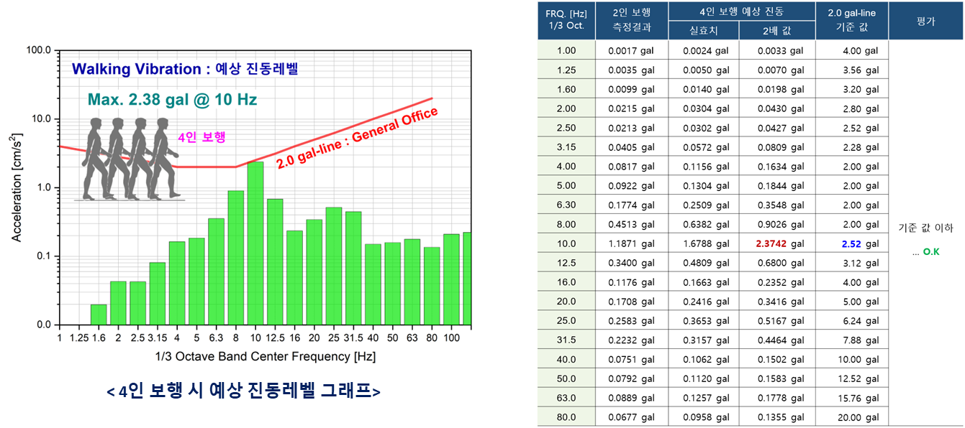Click the green 'O.K' evaluation text
This screenshot has height=428, width=965.
[x=930, y=252]
